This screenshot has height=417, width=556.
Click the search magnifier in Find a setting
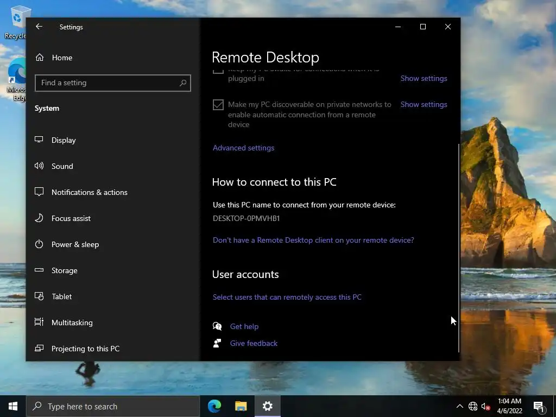coord(183,83)
